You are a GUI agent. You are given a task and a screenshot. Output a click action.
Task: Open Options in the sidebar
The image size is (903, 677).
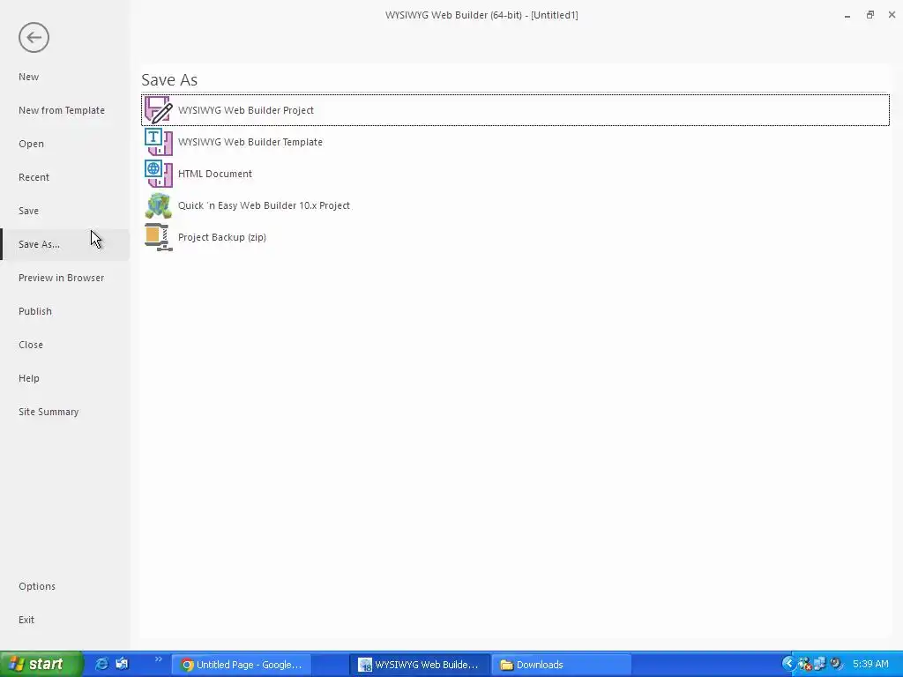pos(37,586)
